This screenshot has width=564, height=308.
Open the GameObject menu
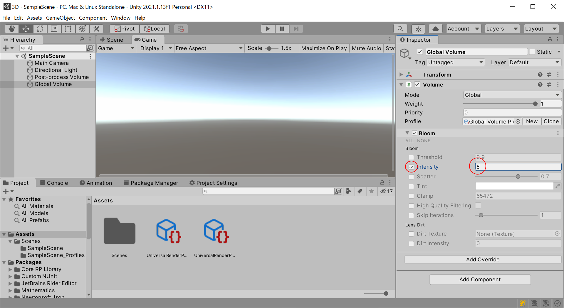point(61,18)
